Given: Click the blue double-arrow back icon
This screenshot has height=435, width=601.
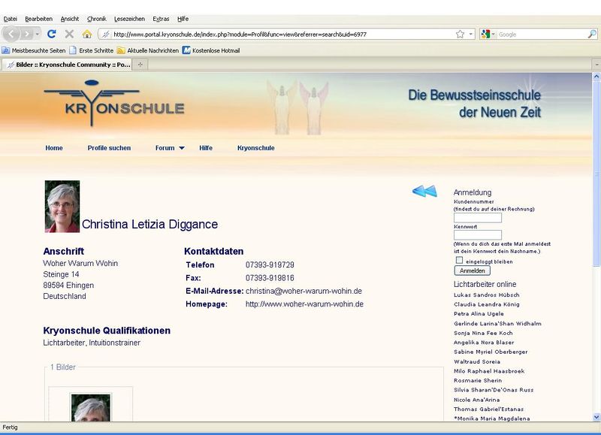Looking at the screenshot, I should [x=424, y=192].
